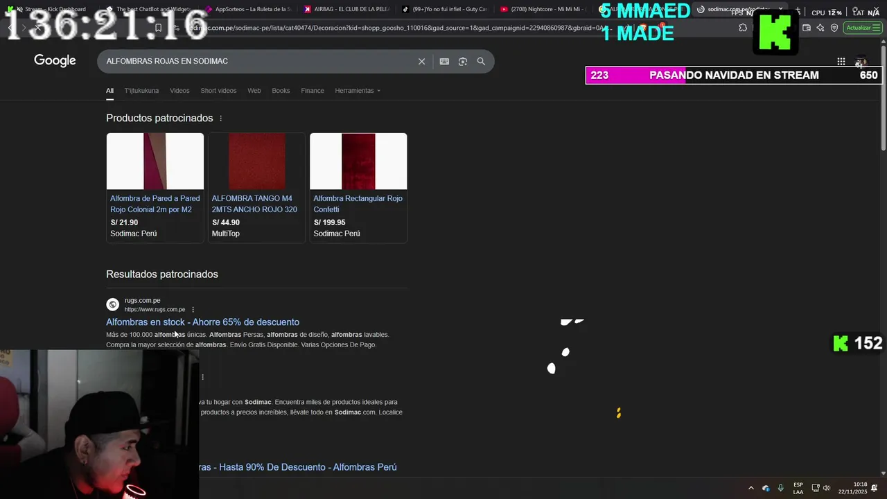The width and height of the screenshot is (887, 499).
Task: Open the Hasta 90% De Descuento Alfombras Perú link
Action: [298, 467]
